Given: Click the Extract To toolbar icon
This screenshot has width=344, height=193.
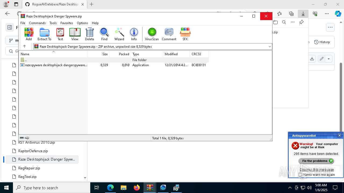Looking at the screenshot, I should tap(44, 34).
